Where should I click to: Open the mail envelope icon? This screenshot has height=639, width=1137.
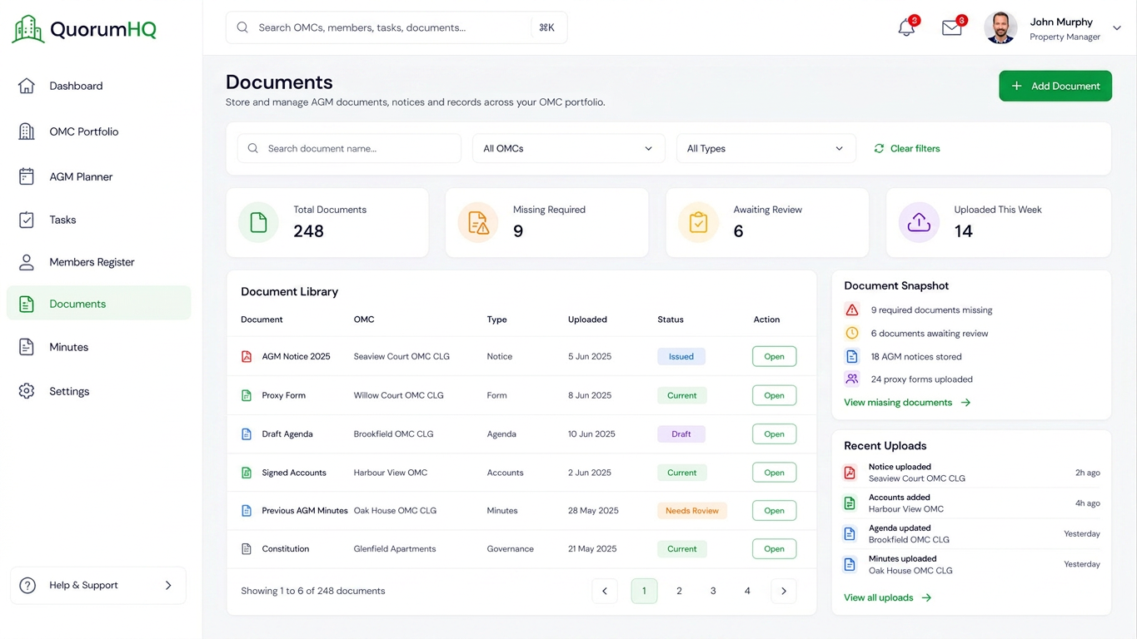pyautogui.click(x=952, y=27)
